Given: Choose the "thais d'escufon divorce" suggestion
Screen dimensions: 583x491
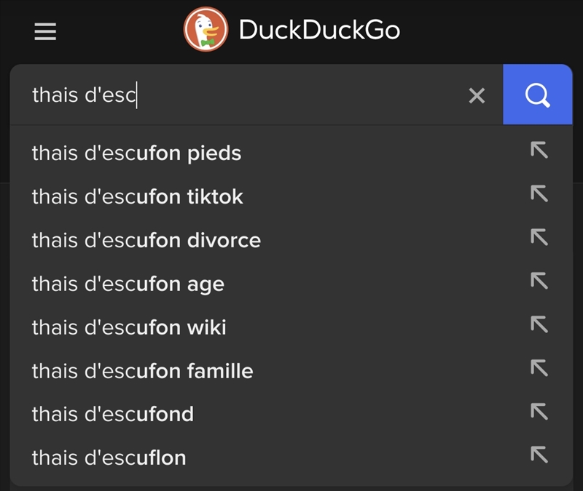Looking at the screenshot, I should pyautogui.click(x=146, y=241).
